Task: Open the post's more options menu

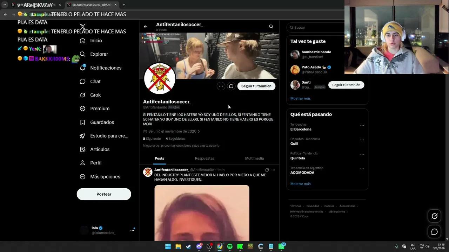Action: coord(273,170)
